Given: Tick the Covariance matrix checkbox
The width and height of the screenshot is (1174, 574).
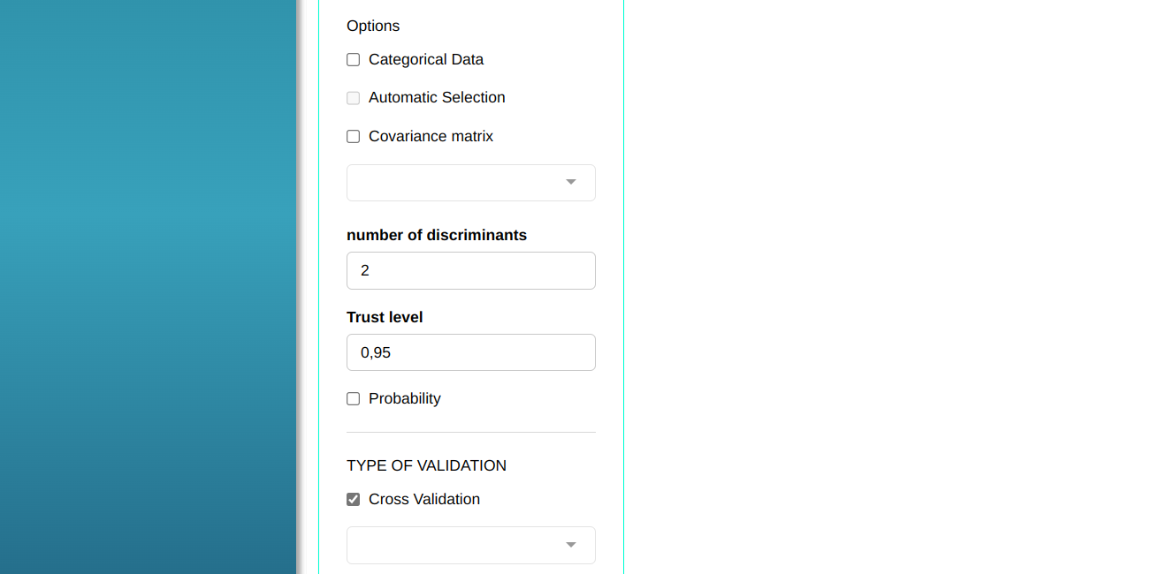Looking at the screenshot, I should [354, 137].
